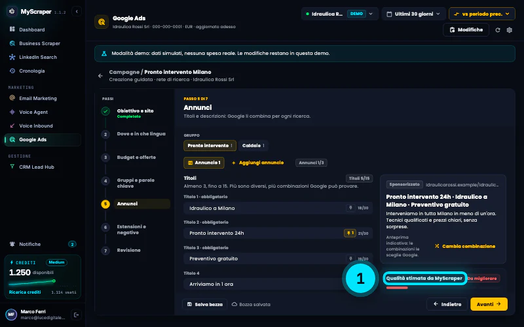Click the credits usage line chart
Image resolution: width=524 pixels, height=327 pixels.
32,283
